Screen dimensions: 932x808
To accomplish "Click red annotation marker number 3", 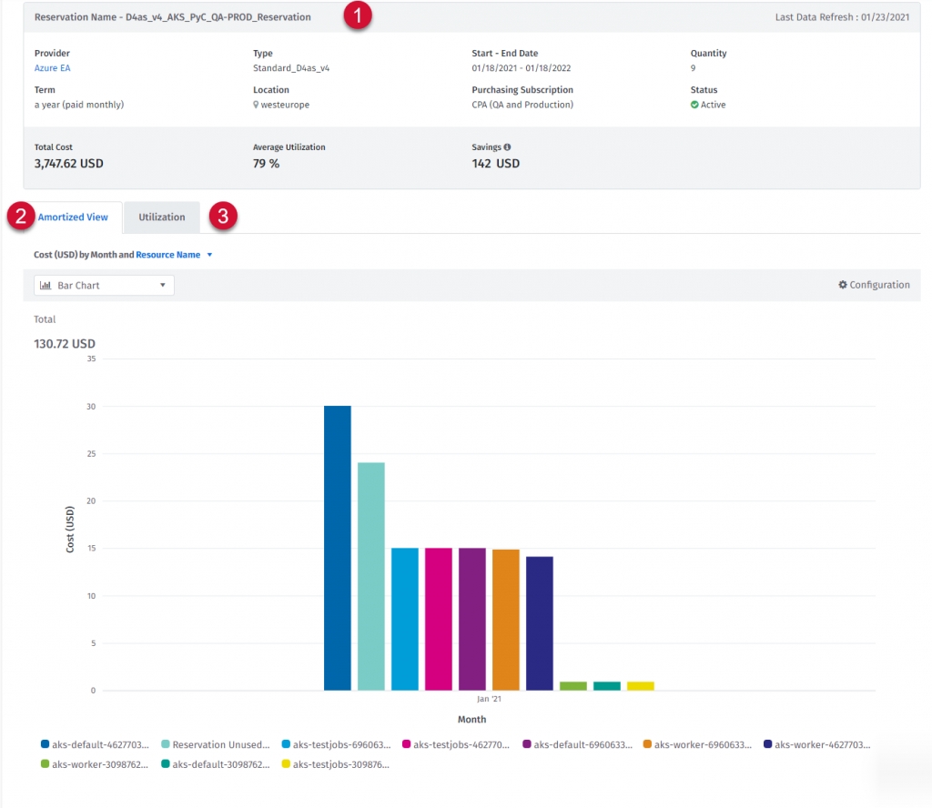I will pyautogui.click(x=222, y=217).
